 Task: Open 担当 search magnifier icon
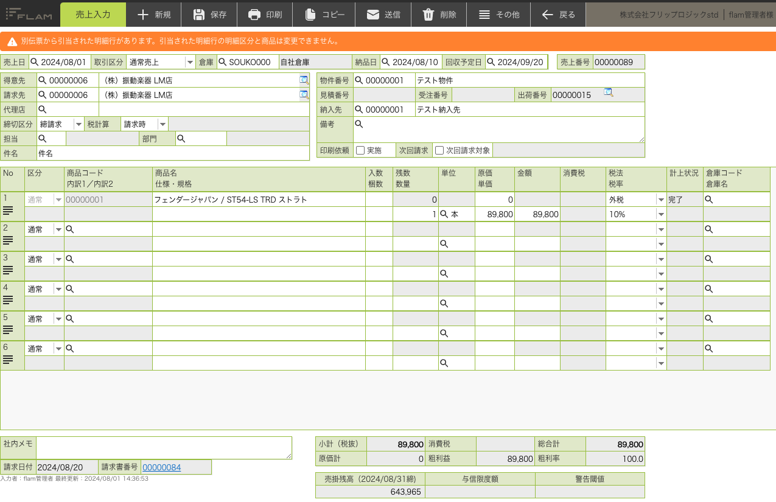(42, 139)
